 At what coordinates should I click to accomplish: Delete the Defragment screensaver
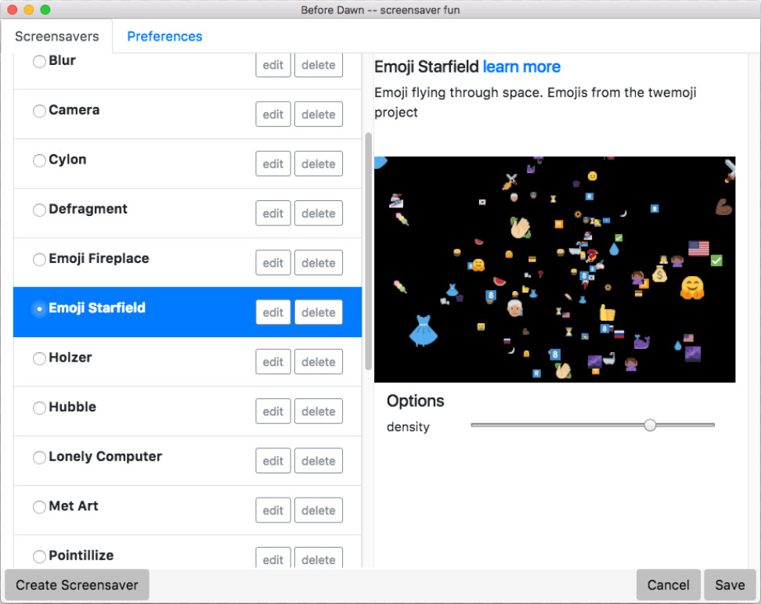click(319, 213)
